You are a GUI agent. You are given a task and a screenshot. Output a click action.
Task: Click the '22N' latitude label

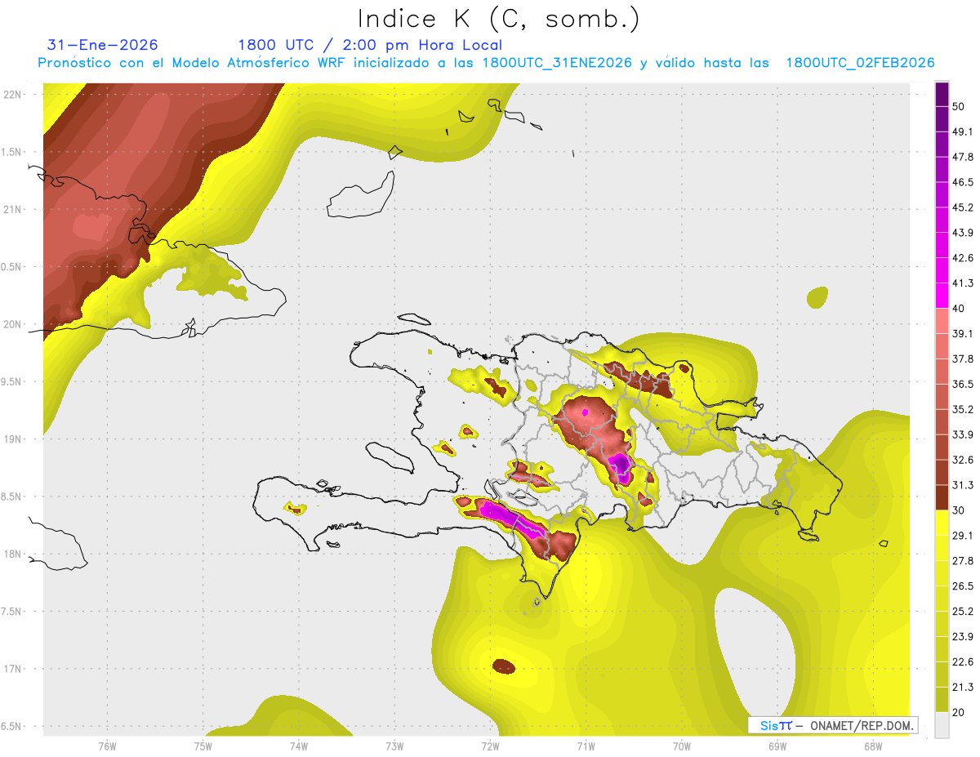click(x=13, y=94)
